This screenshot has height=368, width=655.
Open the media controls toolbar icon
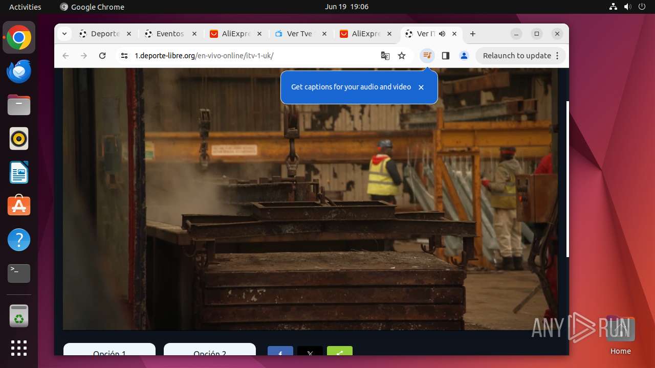coord(427,56)
